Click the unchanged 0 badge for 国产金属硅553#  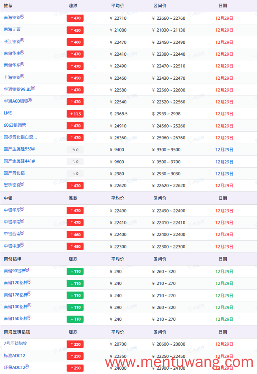[x=75, y=150]
